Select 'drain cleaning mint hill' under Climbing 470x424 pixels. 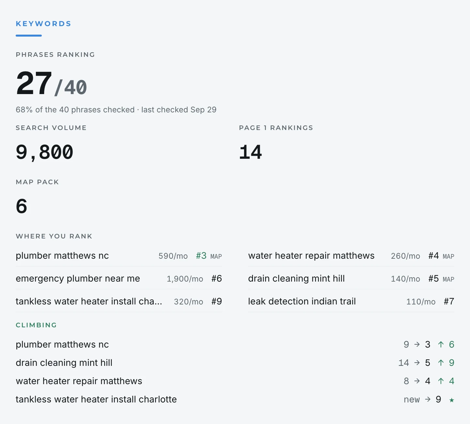64,363
